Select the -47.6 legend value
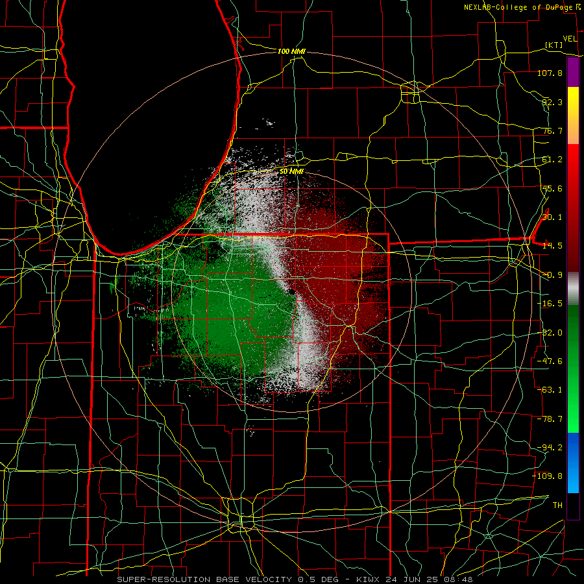The height and width of the screenshot is (584, 584). (550, 361)
